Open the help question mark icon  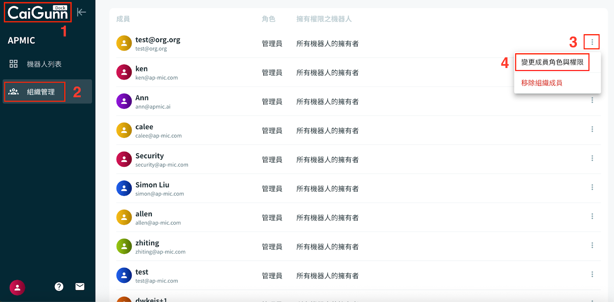pyautogui.click(x=59, y=287)
